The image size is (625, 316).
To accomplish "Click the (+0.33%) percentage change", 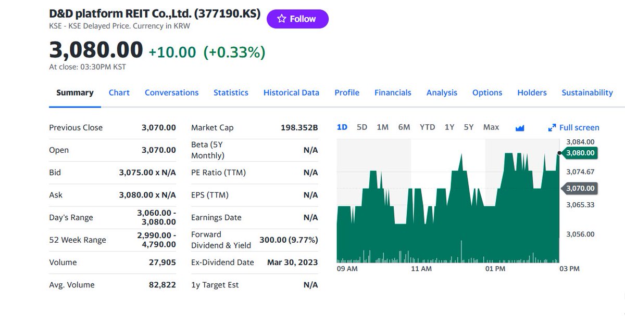I will pyautogui.click(x=234, y=52).
